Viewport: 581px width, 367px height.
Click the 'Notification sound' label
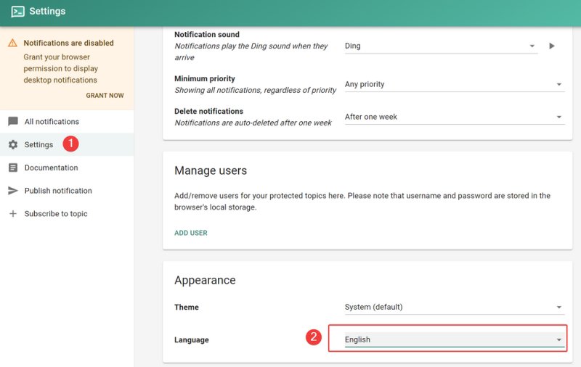pyautogui.click(x=207, y=34)
